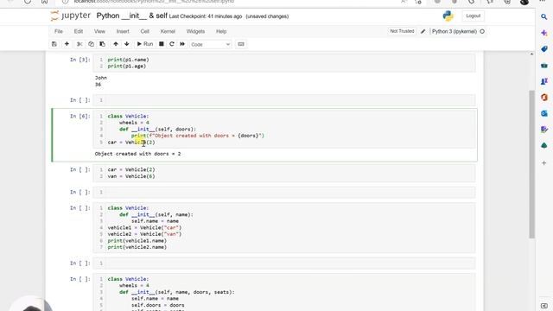Click the line print(vehicle2.name)

point(137,247)
